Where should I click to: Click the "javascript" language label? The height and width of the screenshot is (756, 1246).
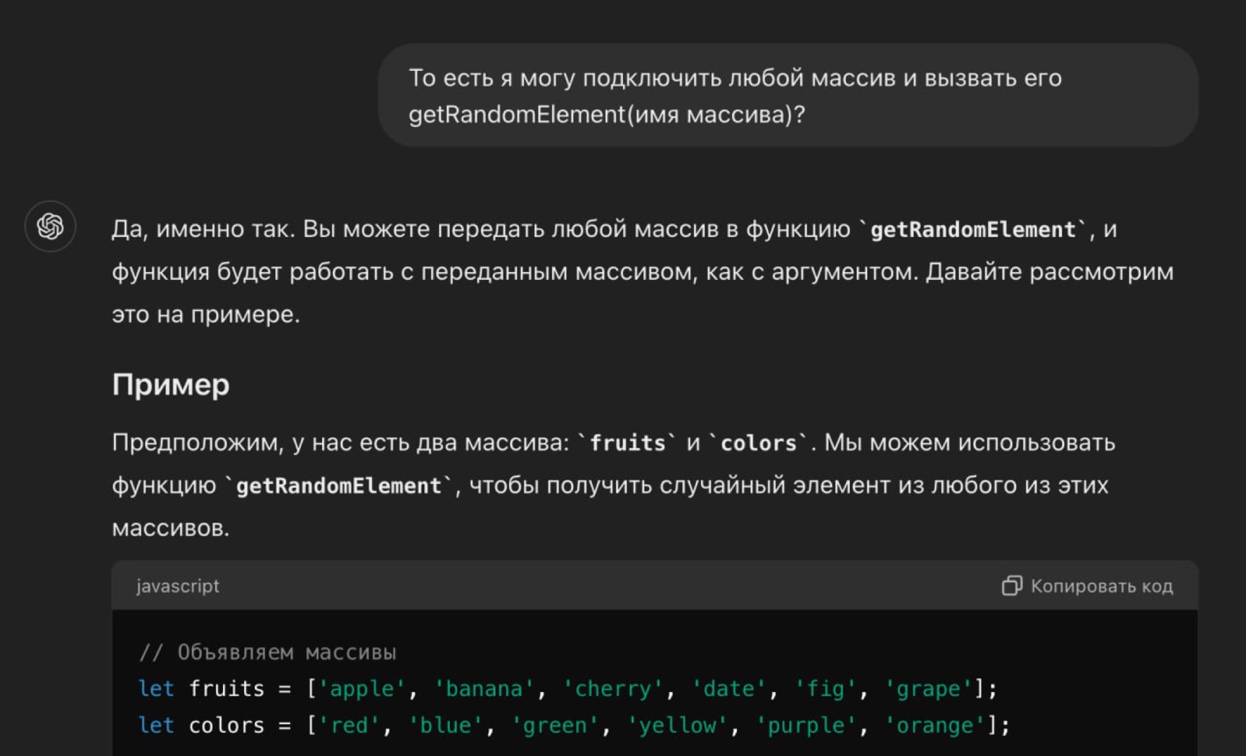click(178, 586)
